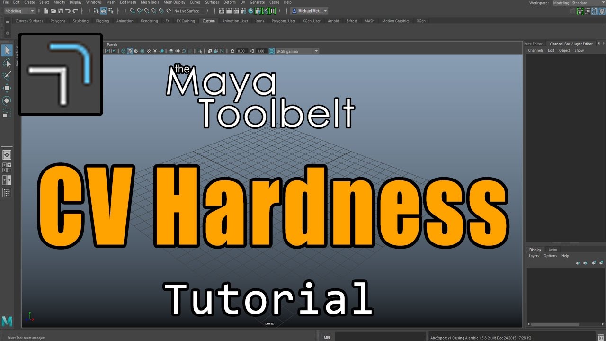606x341 pixels.
Task: Pick the Rotate tool in the toolbox
Action: coord(7,100)
